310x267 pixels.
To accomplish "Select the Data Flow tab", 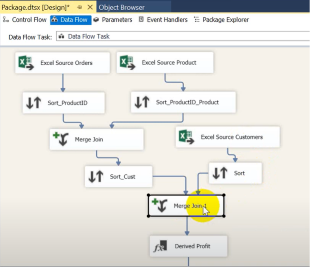I will (x=70, y=20).
